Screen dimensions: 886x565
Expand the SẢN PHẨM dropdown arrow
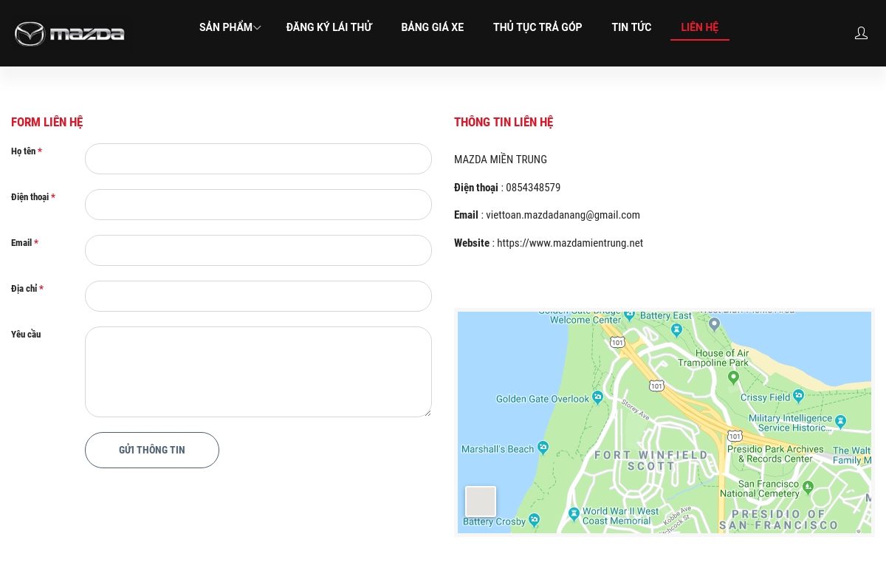257,28
